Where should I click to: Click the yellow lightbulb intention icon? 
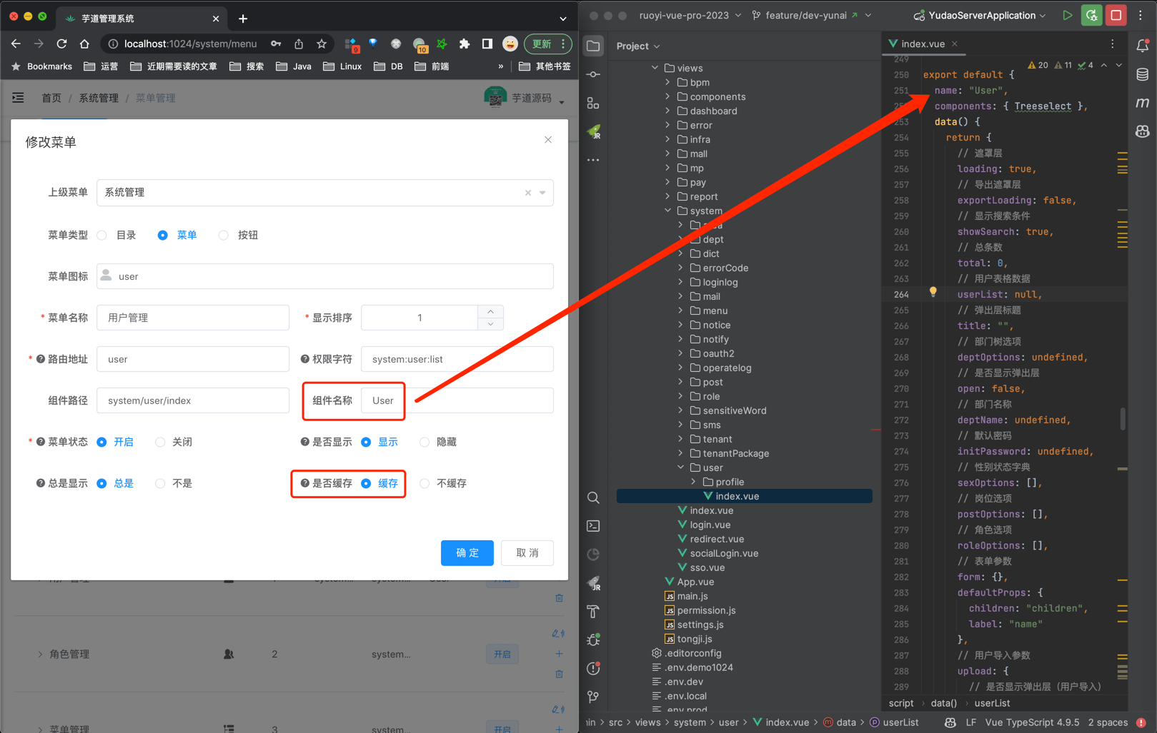(x=933, y=292)
